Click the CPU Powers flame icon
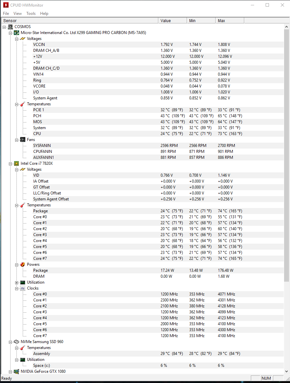 click(x=23, y=264)
